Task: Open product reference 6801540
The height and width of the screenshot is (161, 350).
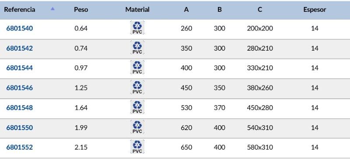Action: [x=19, y=28]
